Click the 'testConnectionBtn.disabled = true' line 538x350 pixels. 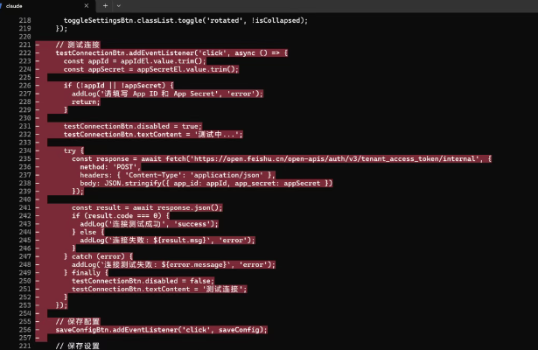131,126
